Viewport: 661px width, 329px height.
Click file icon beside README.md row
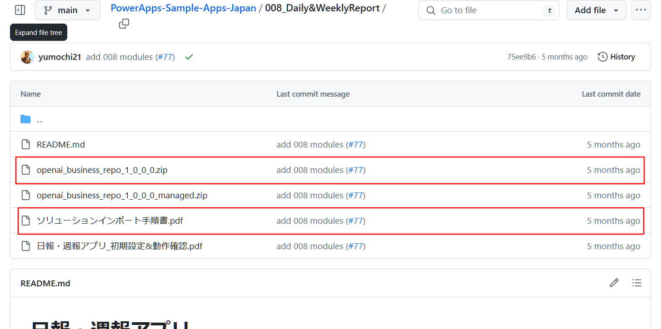(x=26, y=145)
